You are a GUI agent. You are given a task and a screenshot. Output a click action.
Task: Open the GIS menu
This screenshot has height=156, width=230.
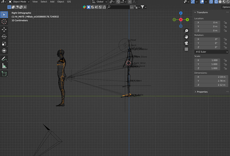[x=69, y=2]
